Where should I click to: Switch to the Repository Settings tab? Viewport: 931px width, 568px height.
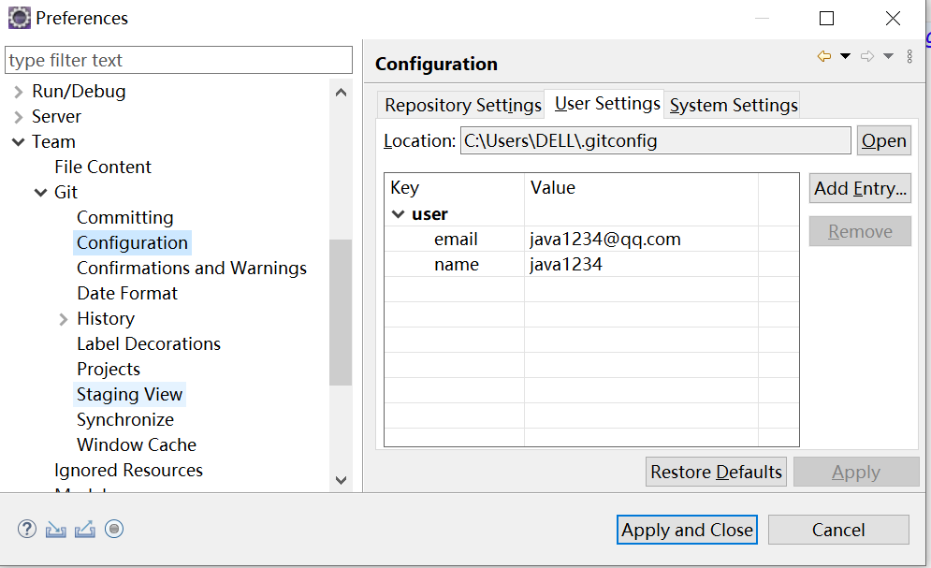[462, 105]
